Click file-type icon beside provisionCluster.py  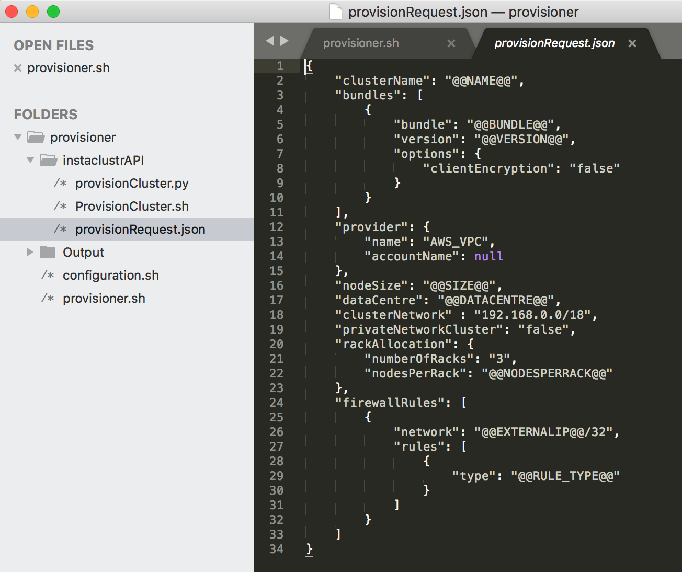click(x=60, y=183)
